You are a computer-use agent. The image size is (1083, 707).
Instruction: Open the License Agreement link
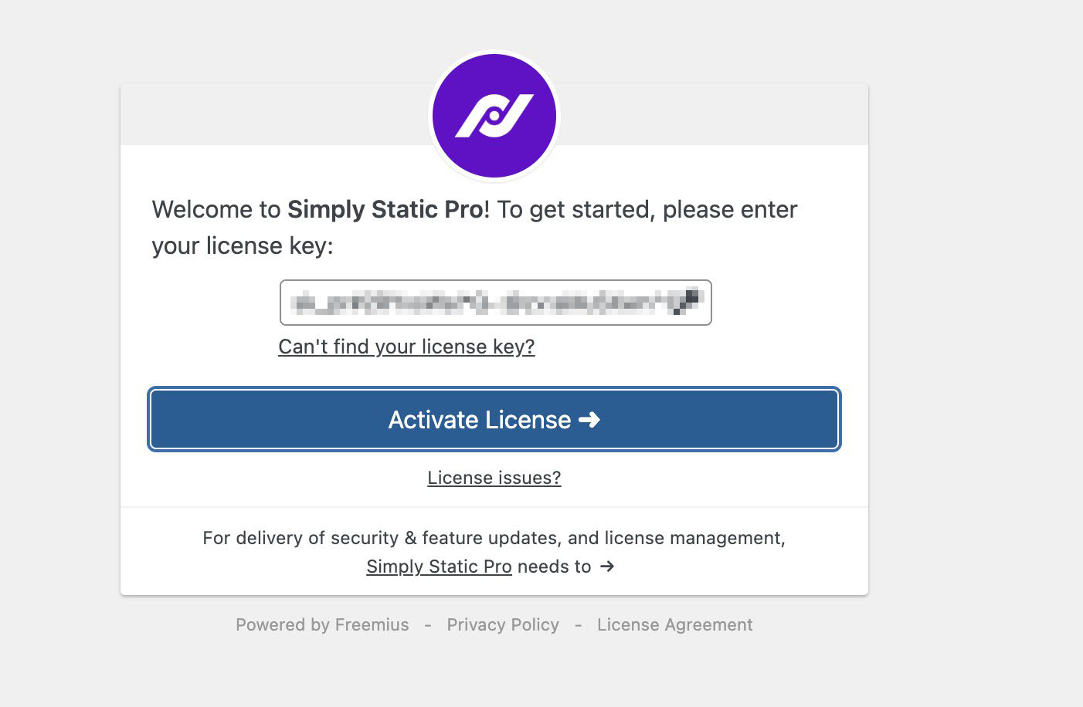pyautogui.click(x=674, y=624)
